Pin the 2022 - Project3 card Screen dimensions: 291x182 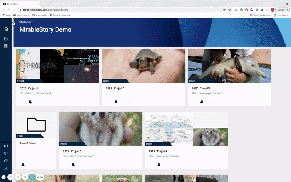click(x=202, y=102)
